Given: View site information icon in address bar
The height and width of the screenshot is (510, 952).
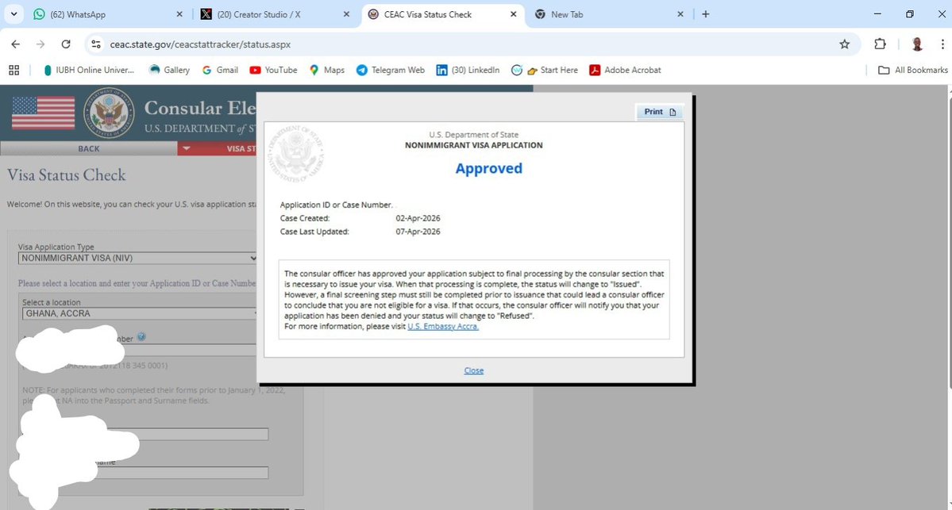Looking at the screenshot, I should tap(96, 44).
